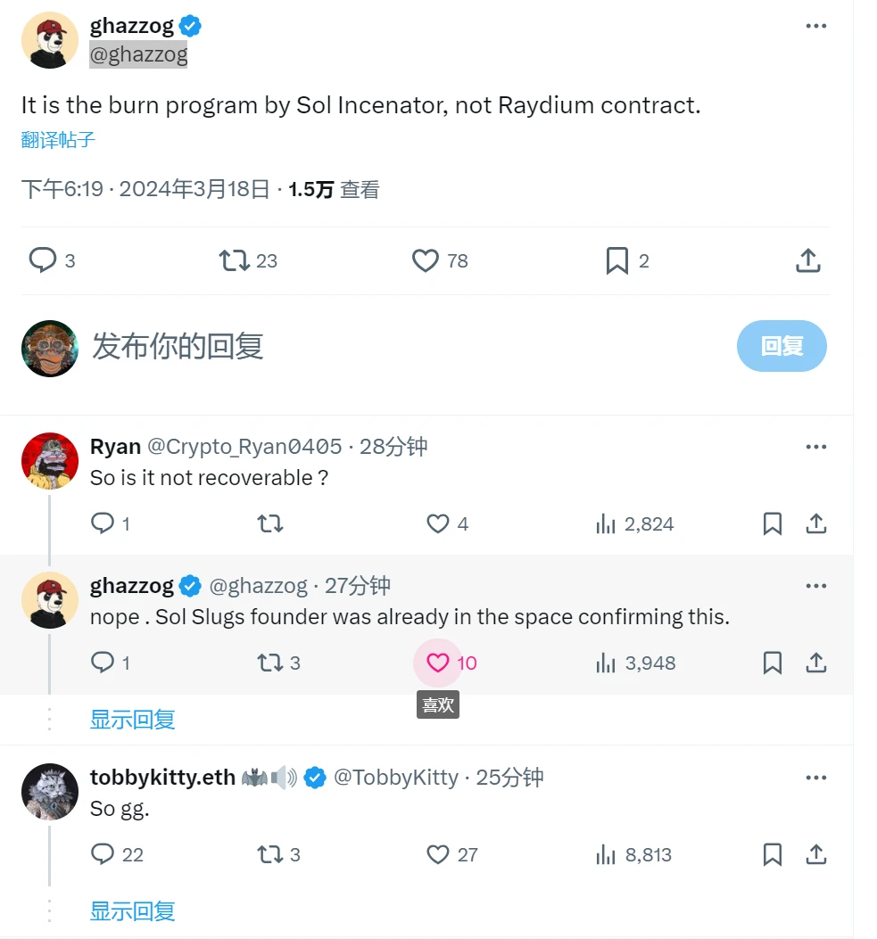Repost ghazzog's reply with 3 reposts
The width and height of the screenshot is (877, 939).
[269, 663]
